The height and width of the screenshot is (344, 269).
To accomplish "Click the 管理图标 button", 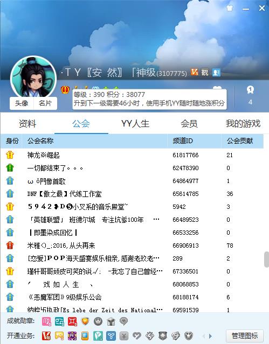I will 245,336.
